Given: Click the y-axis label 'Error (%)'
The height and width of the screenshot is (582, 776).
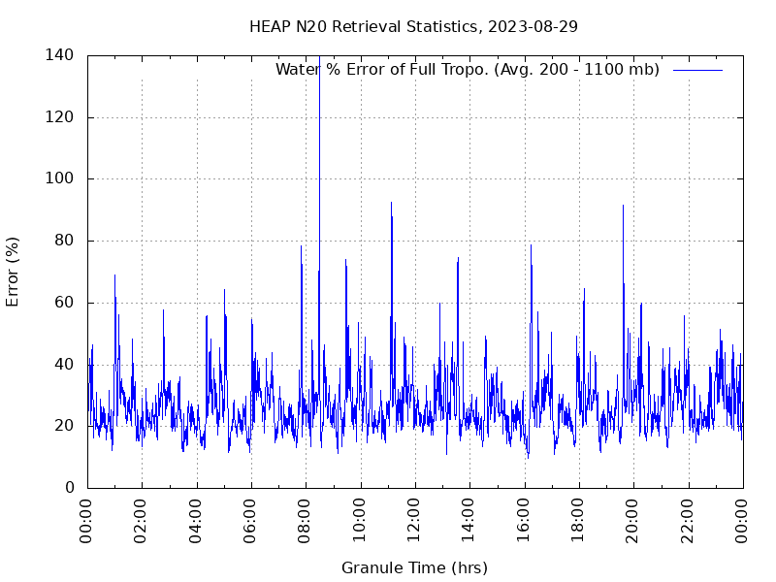Looking at the screenshot, I should [12, 272].
